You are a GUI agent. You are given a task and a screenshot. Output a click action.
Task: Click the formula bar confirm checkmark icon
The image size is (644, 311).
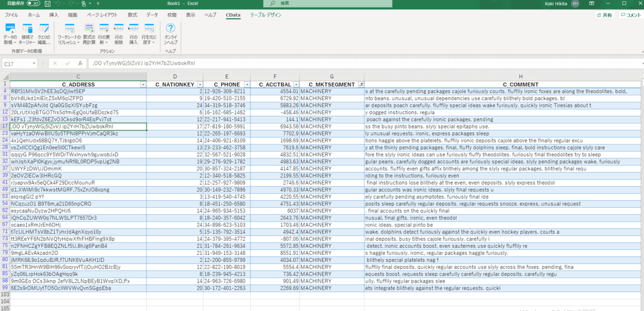(67, 63)
